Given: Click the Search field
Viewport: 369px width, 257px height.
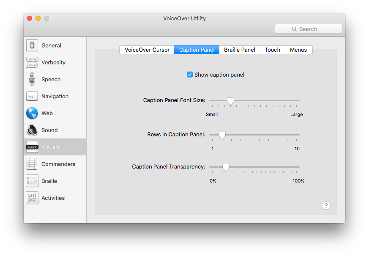Looking at the screenshot, I should coord(309,29).
